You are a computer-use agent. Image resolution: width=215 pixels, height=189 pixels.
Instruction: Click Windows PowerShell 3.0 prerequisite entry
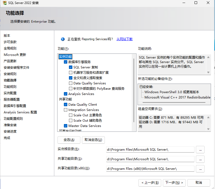pos(172,92)
